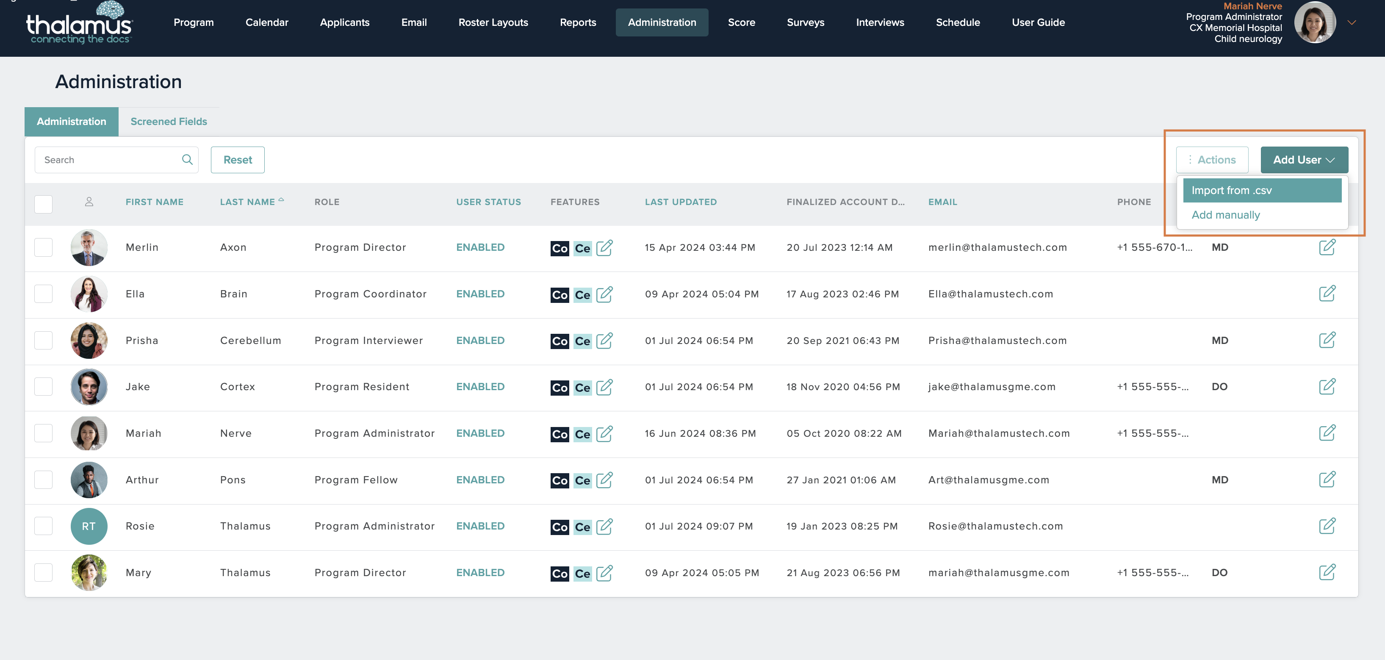Check the box for Arthur Pons
Image resolution: width=1385 pixels, height=660 pixels.
click(x=44, y=480)
